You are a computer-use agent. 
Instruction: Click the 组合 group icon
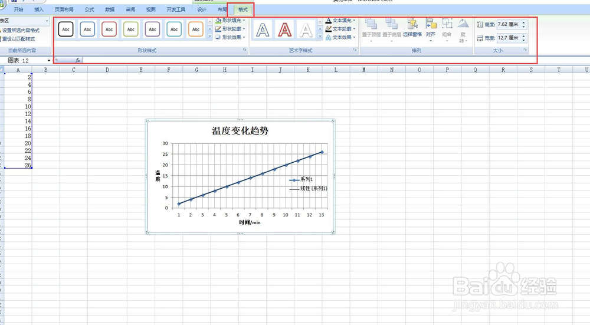(447, 24)
